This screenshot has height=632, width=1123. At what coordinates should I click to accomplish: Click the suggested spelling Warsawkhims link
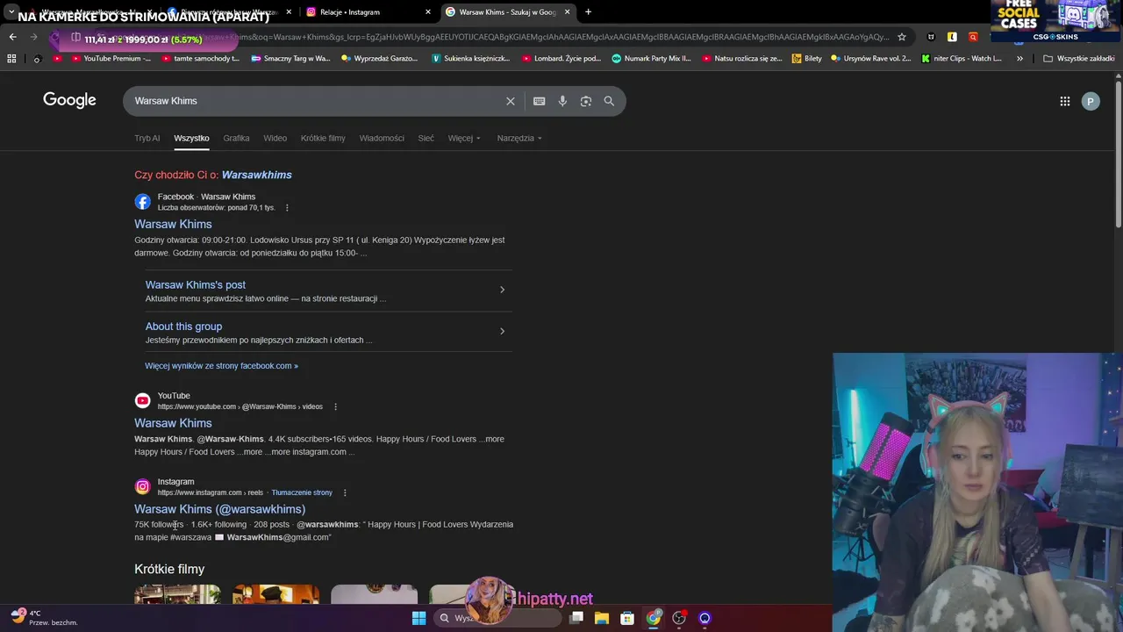[x=256, y=175]
